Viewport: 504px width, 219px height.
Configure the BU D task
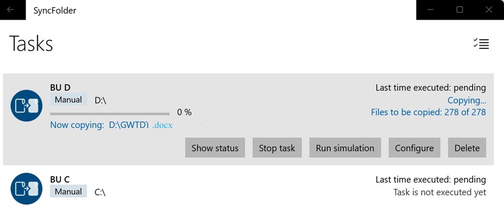(x=414, y=148)
